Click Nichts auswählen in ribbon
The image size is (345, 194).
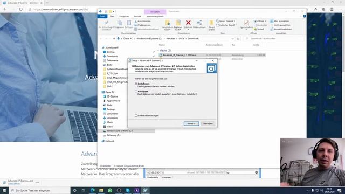pyautogui.click(x=280, y=25)
